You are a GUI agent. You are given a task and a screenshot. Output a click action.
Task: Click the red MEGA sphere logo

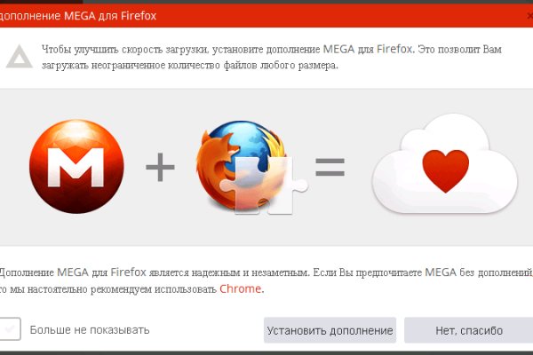tap(76, 167)
